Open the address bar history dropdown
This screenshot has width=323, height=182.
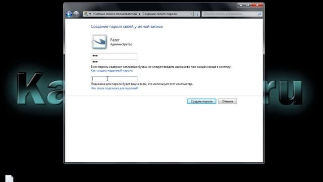191,14
